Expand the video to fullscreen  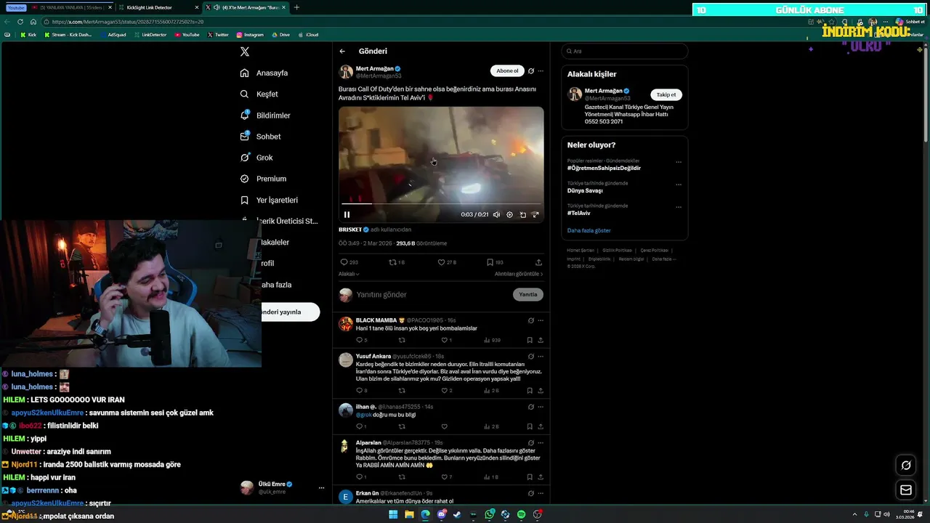535,214
